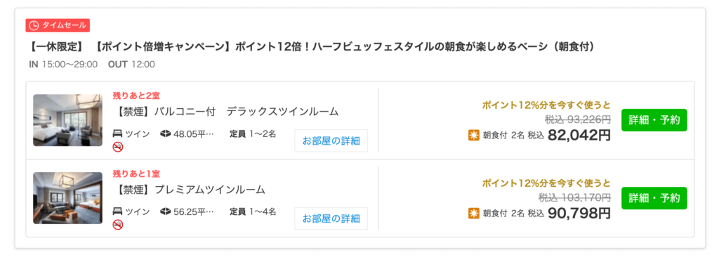Screen dimensions: 719x262
Task: Click bed icon beside ツイン in second room
Action: (x=118, y=212)
